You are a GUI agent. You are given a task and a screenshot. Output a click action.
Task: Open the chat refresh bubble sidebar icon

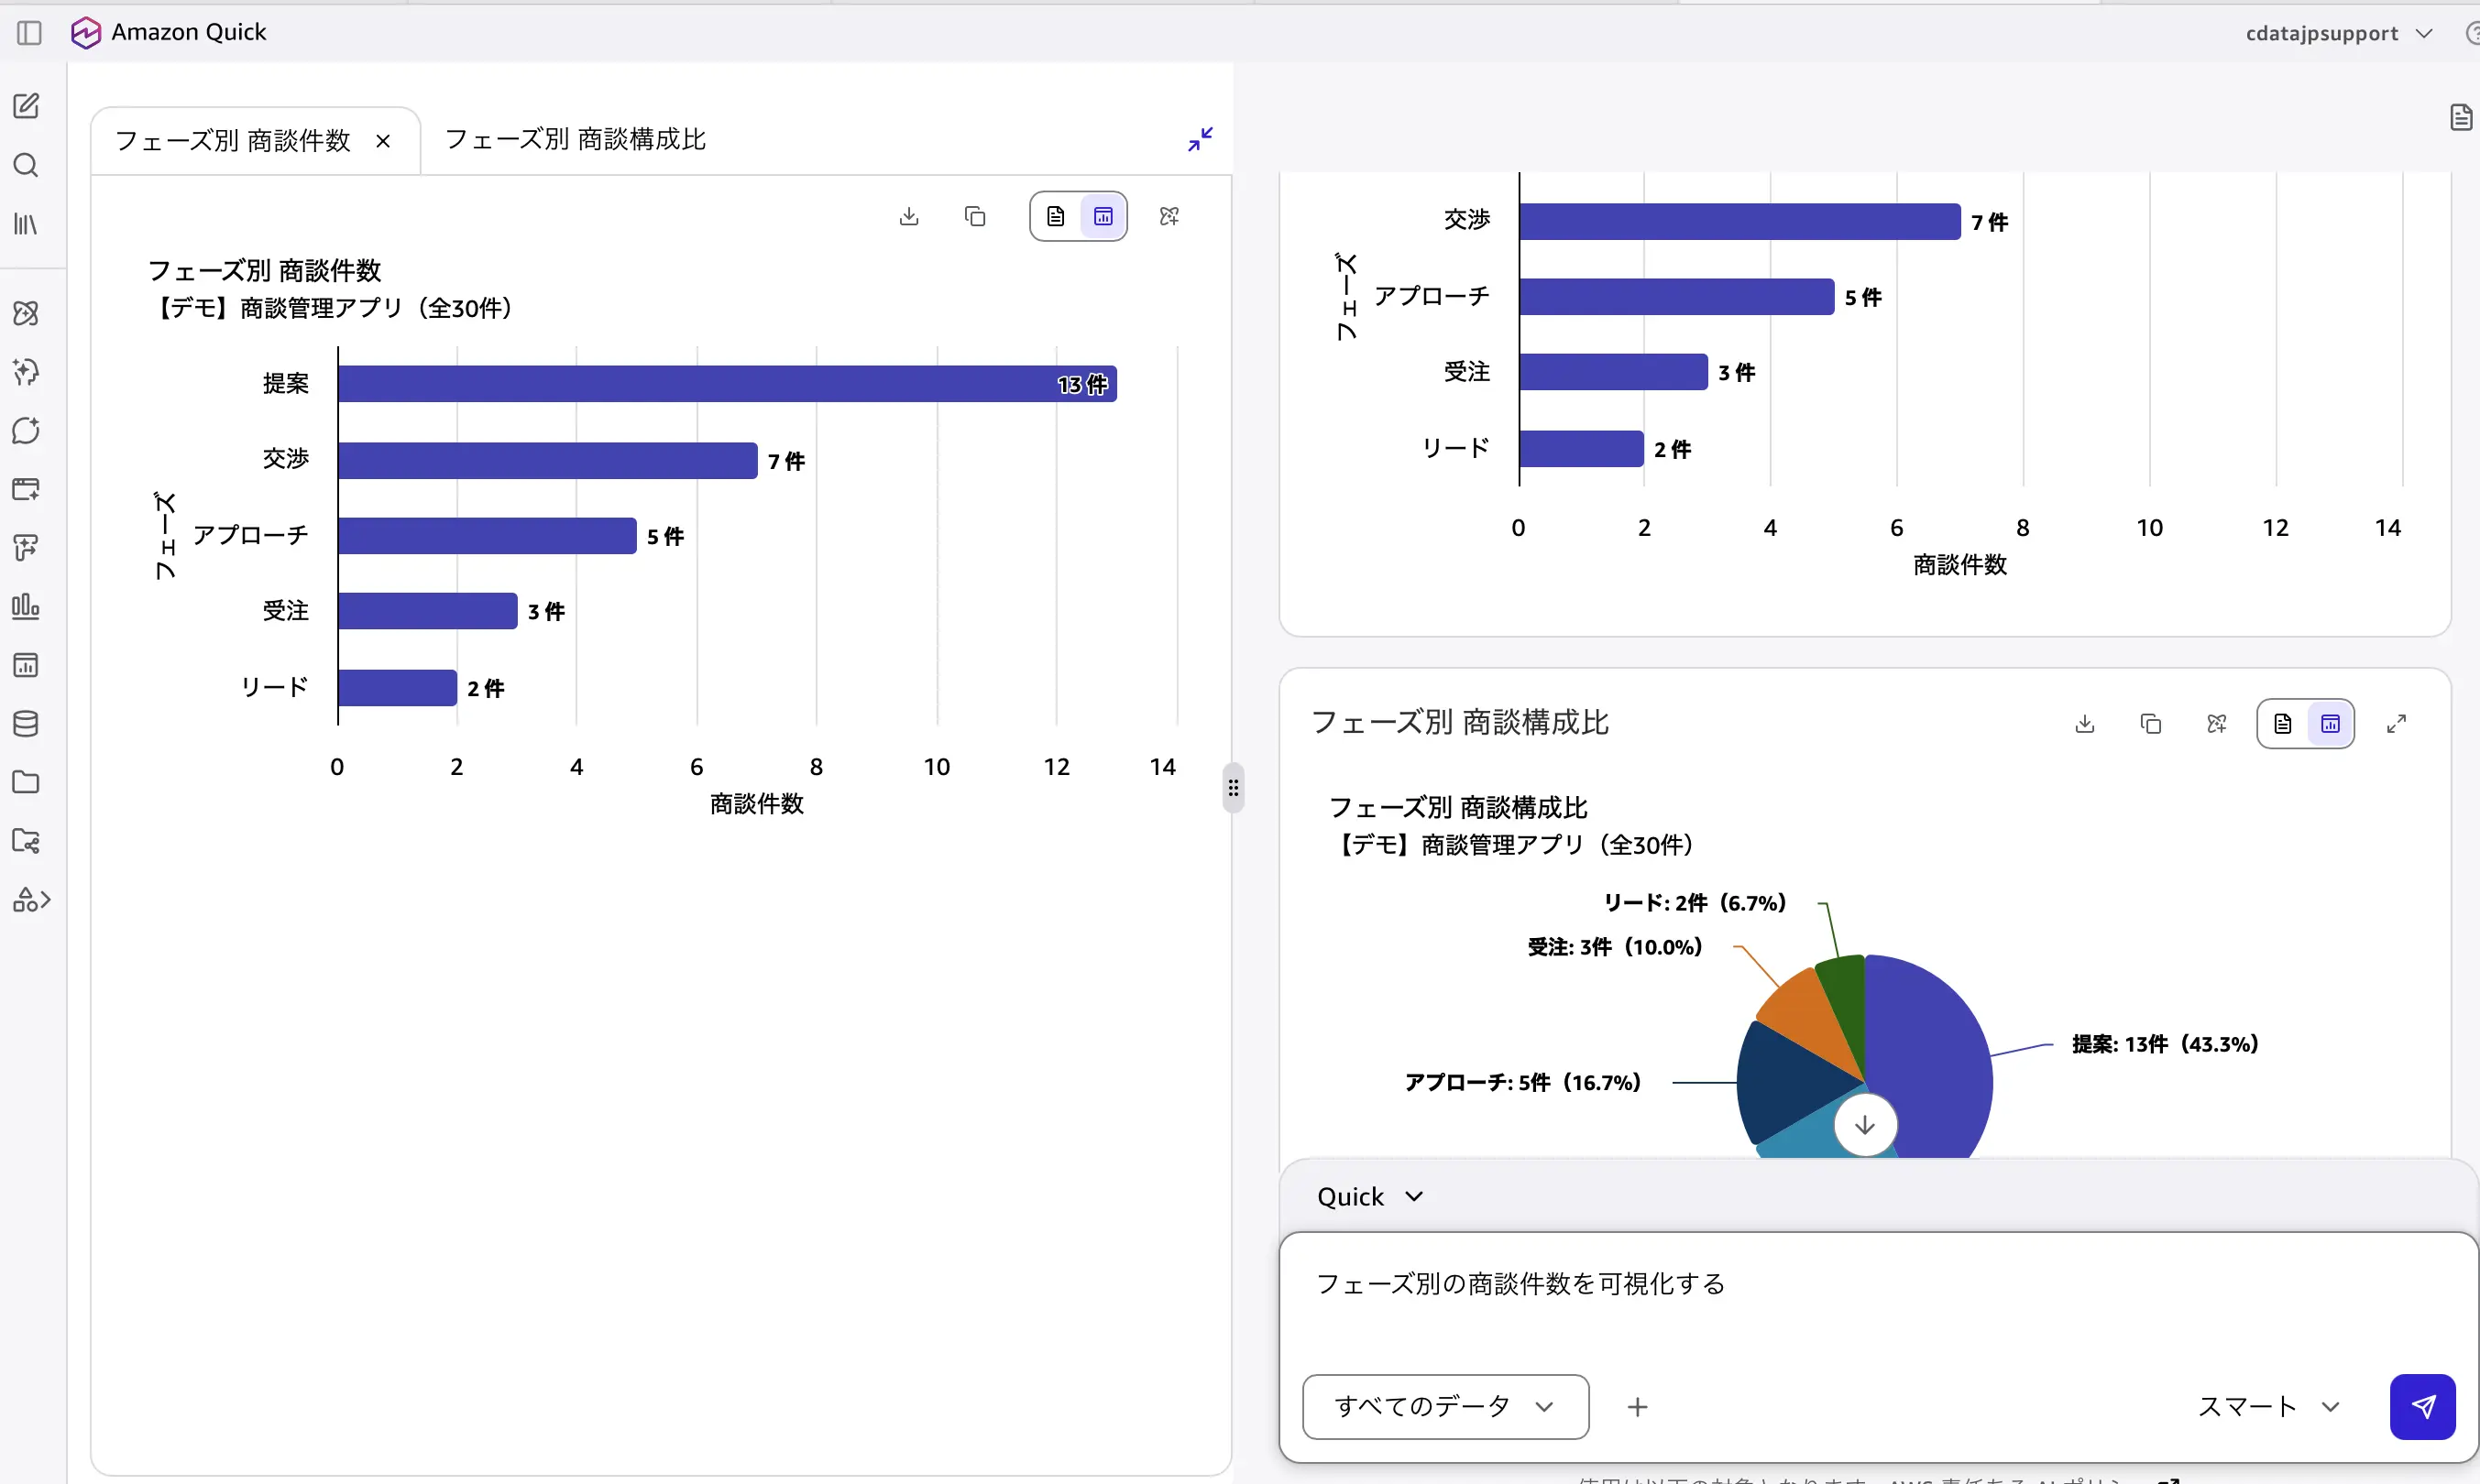27,431
